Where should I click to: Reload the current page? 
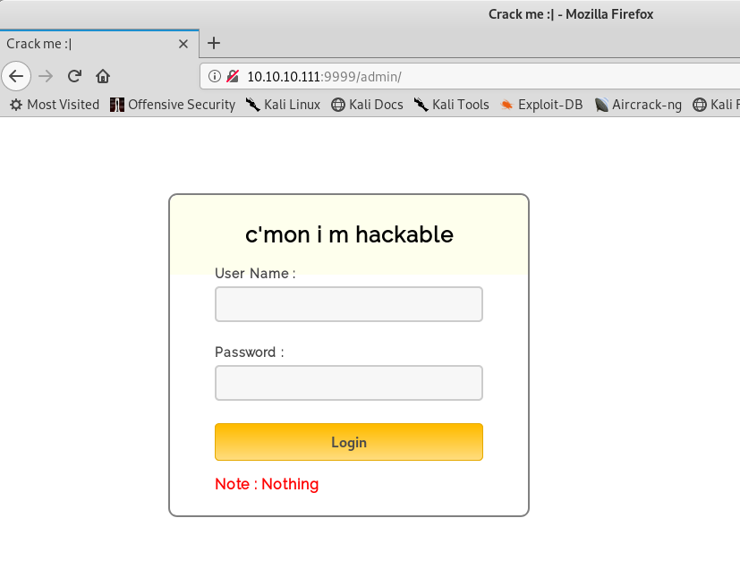[74, 76]
